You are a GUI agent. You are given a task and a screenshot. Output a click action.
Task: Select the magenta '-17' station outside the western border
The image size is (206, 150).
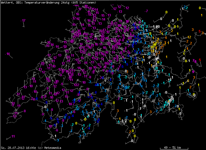tap(23, 21)
